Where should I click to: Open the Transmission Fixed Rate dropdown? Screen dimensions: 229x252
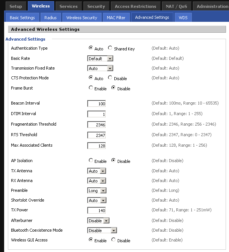click(x=100, y=68)
